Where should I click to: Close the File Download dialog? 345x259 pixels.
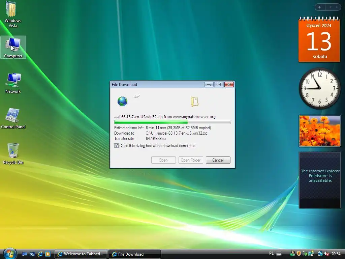229,85
